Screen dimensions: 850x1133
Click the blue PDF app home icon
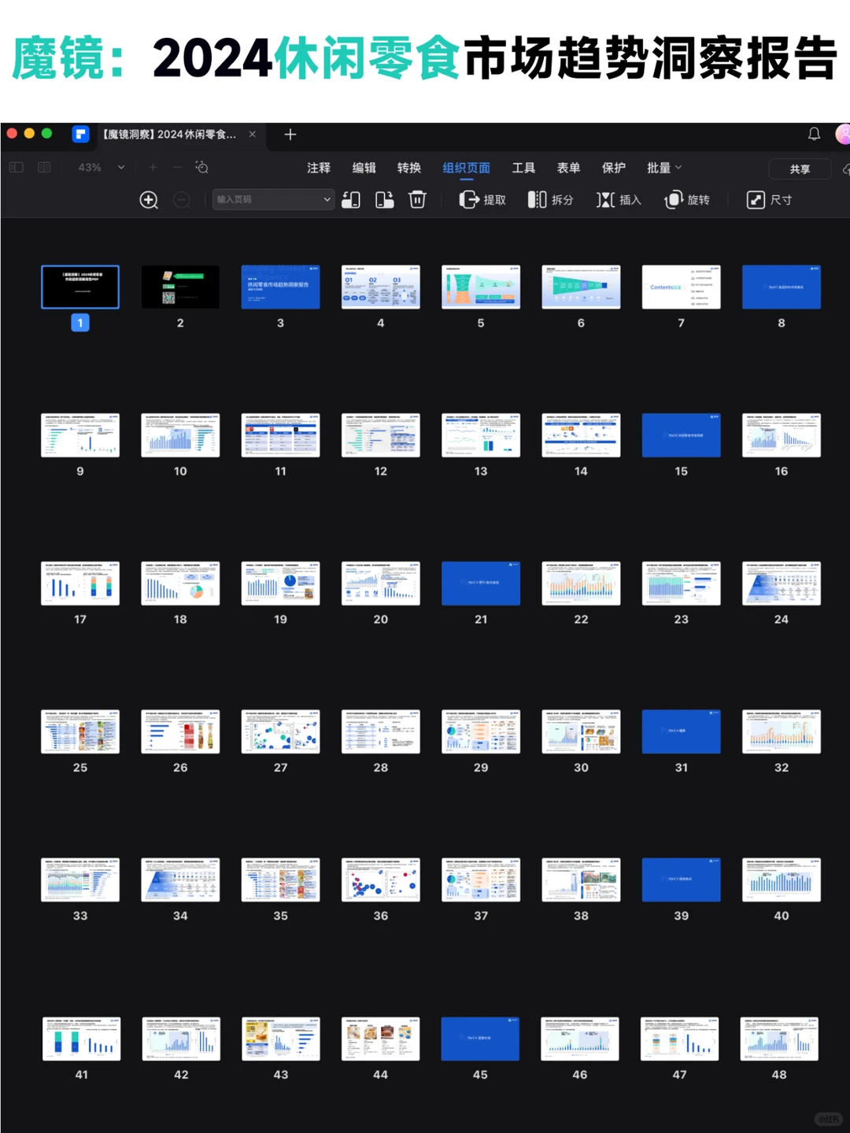[x=80, y=134]
